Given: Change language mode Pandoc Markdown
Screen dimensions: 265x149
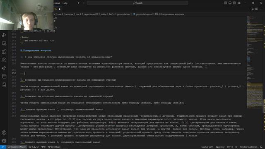Looking at the screenshot, I should click(x=248, y=147).
